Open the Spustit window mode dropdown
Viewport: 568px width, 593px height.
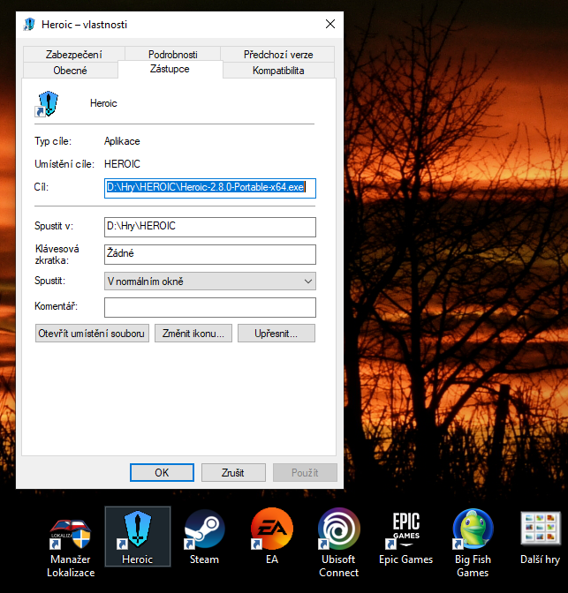tap(209, 281)
